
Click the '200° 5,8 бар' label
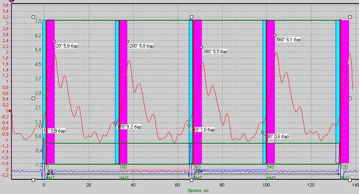pos(142,46)
